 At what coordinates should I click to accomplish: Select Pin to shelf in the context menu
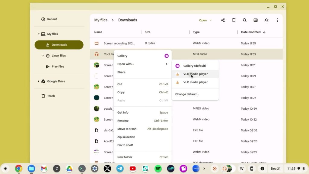(142, 145)
